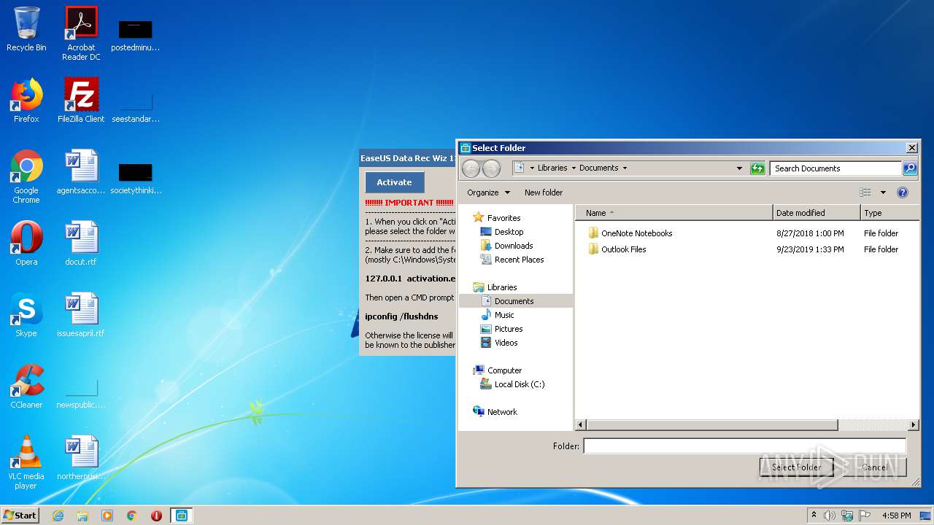Viewport: 934px width, 525px height.
Task: Select Documents library in tree
Action: click(515, 301)
